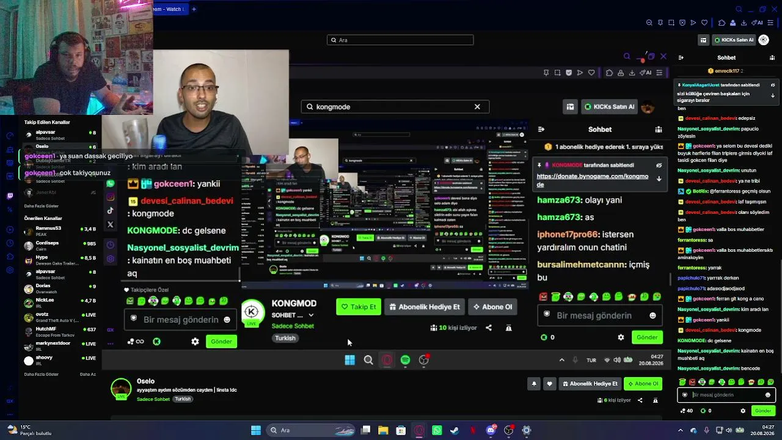The image size is (782, 440).
Task: Open a new browser tab with the plus
Action: 194,9
